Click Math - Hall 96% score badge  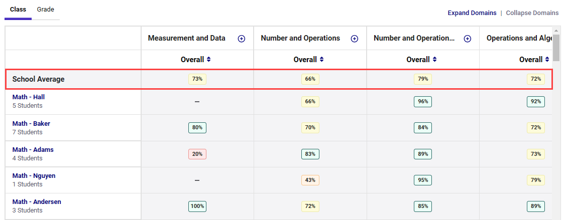[423, 102]
